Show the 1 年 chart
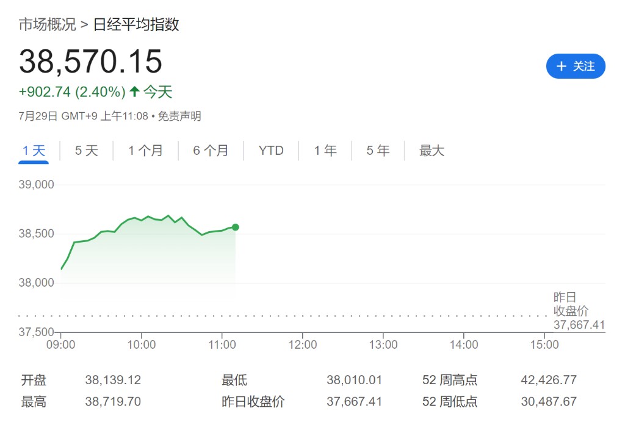625x422 pixels. [x=325, y=151]
